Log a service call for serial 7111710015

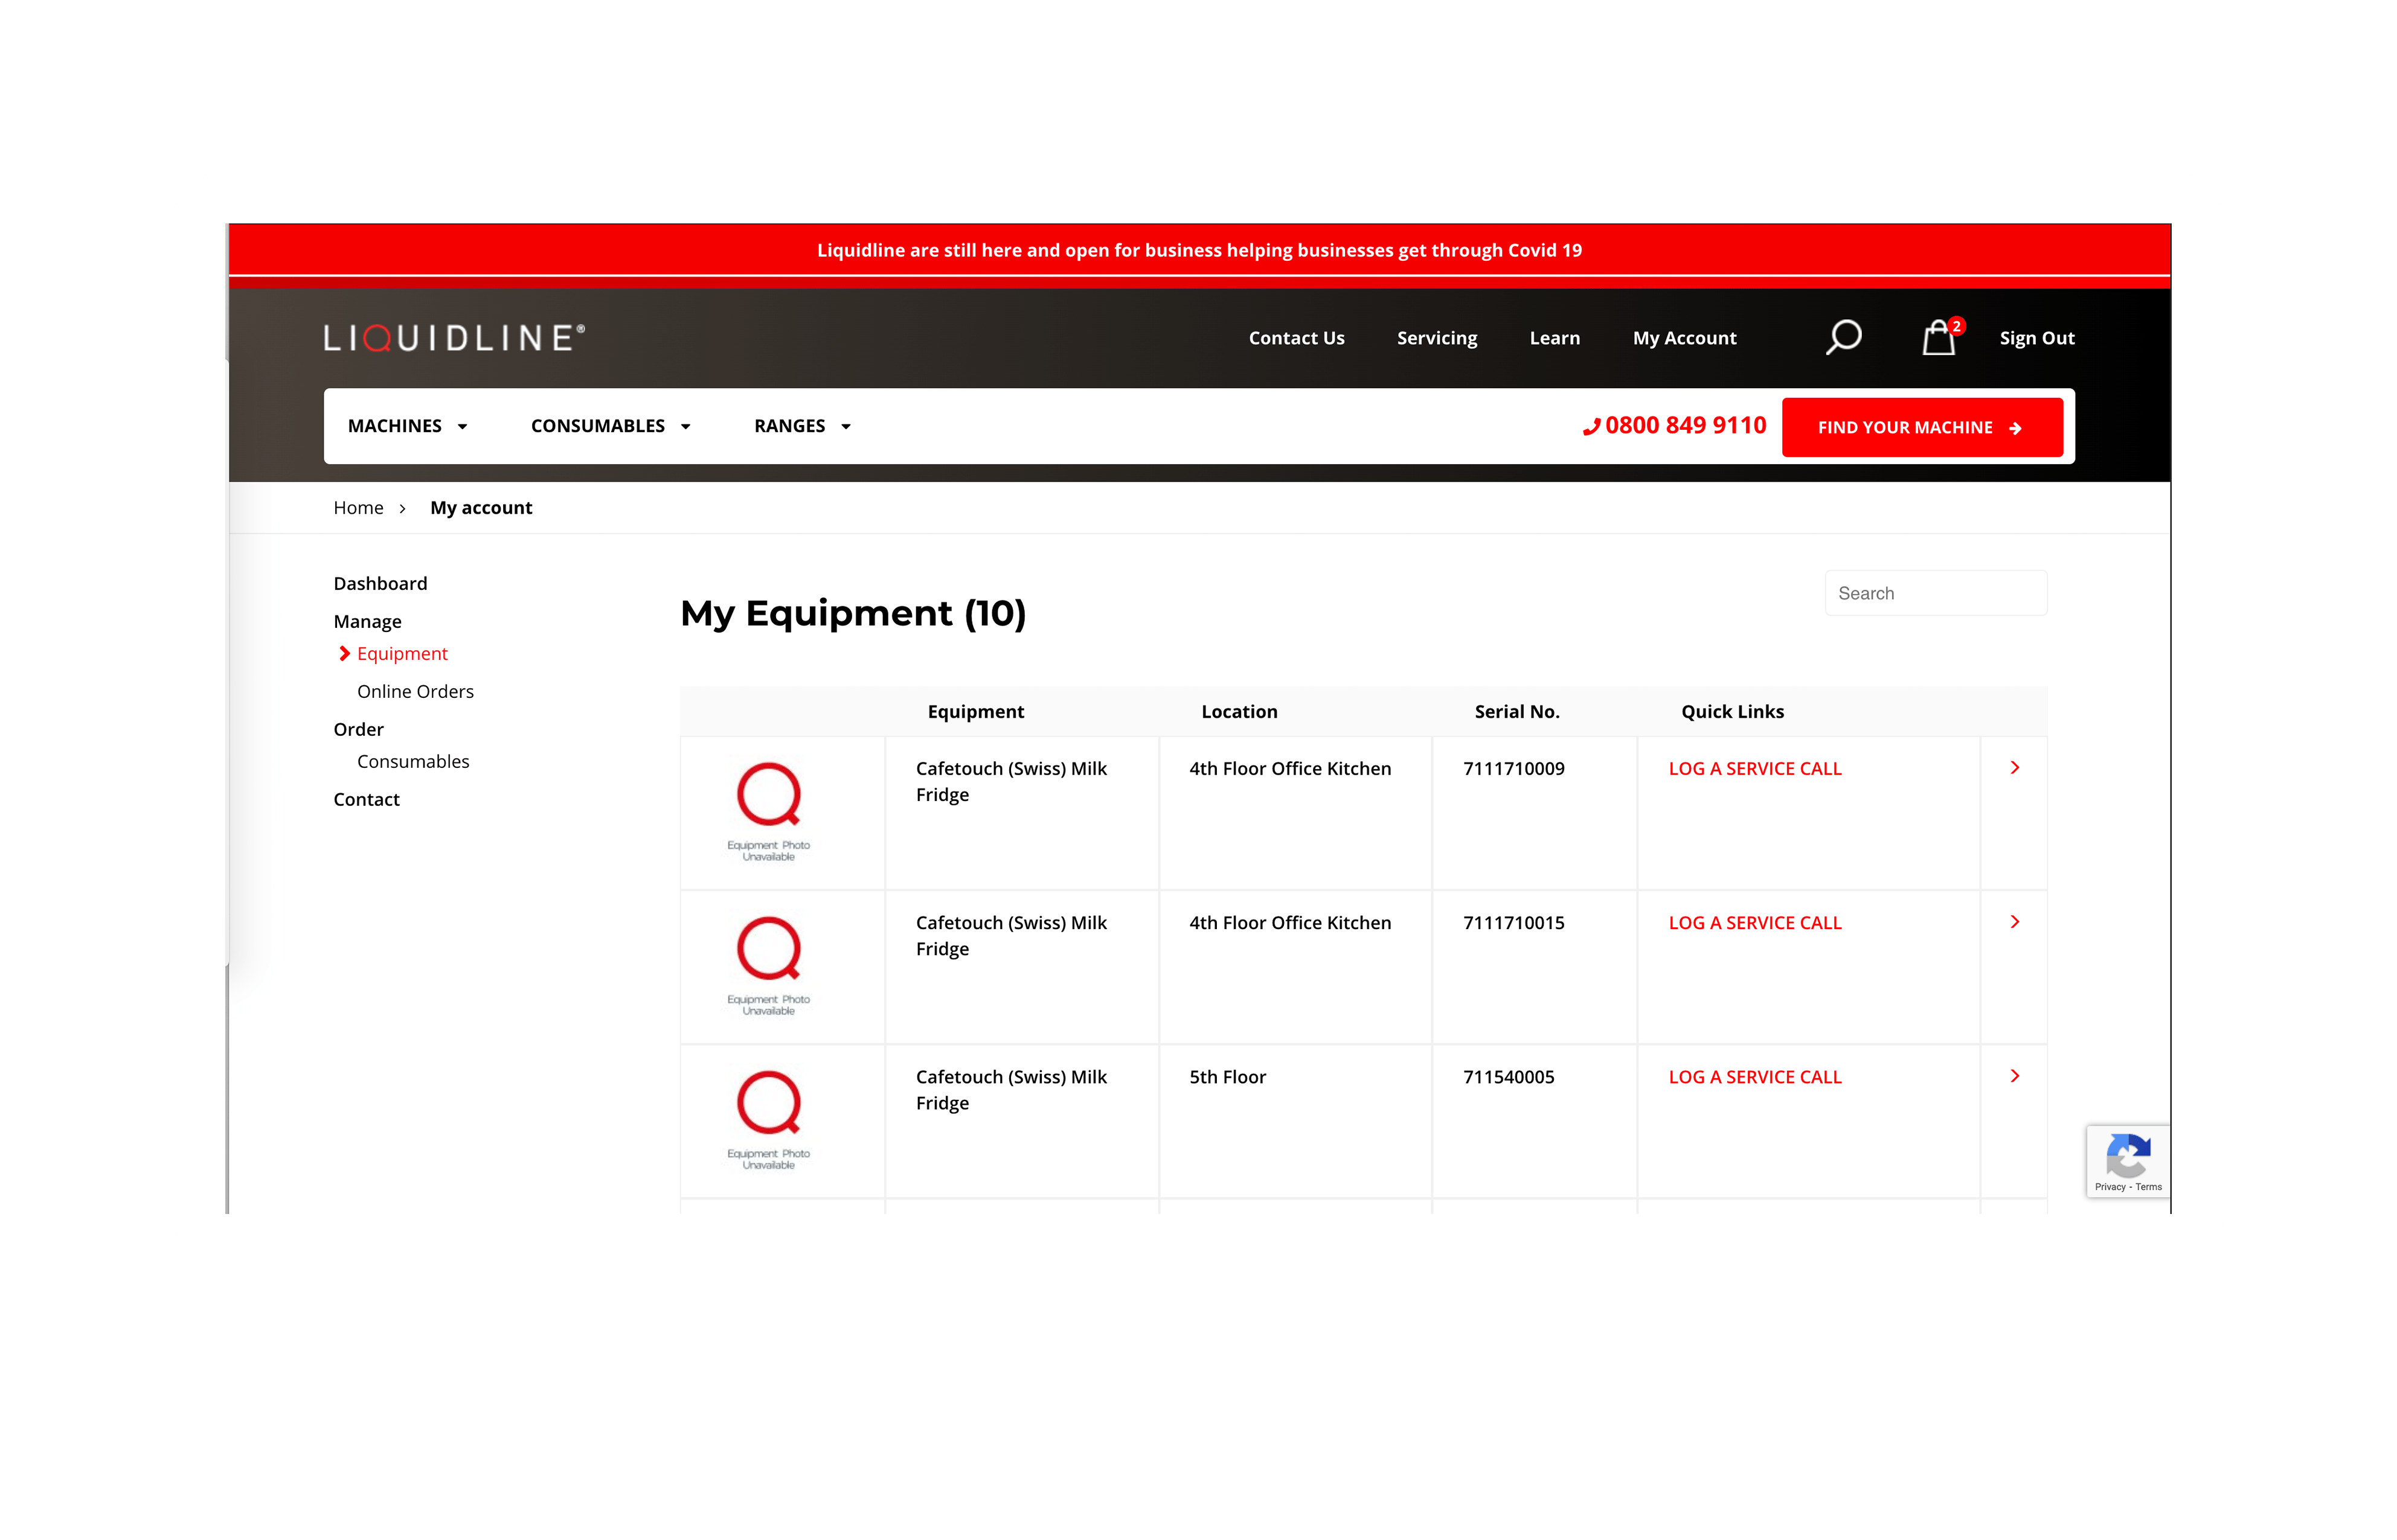[1754, 922]
